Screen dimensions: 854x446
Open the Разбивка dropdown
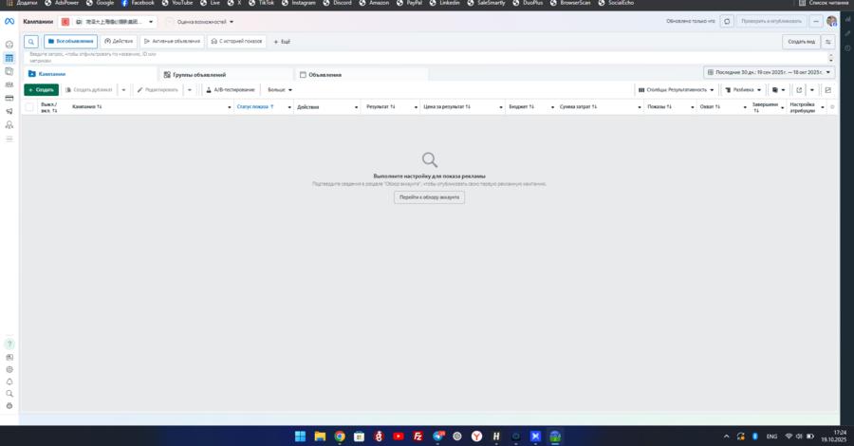[x=746, y=89]
